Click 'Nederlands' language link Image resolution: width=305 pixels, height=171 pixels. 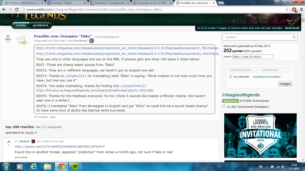tap(292, 28)
